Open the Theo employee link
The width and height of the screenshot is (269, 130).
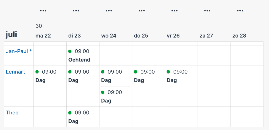[x=12, y=113]
